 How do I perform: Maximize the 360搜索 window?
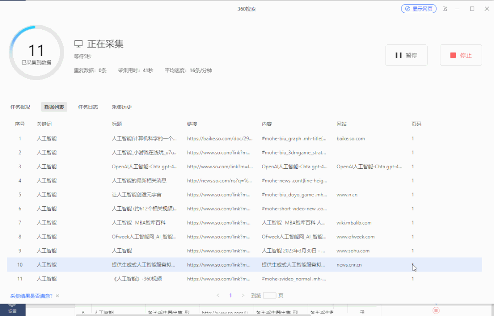[472, 9]
